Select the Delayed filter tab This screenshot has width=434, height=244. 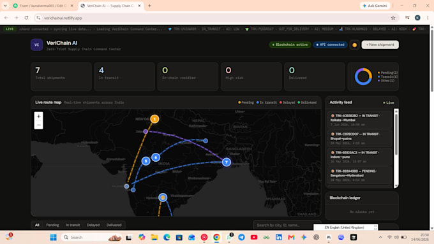[93, 226]
